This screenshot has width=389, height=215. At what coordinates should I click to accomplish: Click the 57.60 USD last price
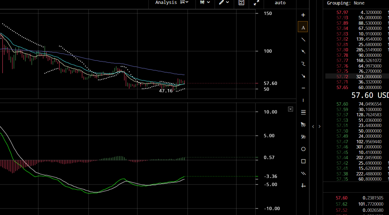coord(370,95)
